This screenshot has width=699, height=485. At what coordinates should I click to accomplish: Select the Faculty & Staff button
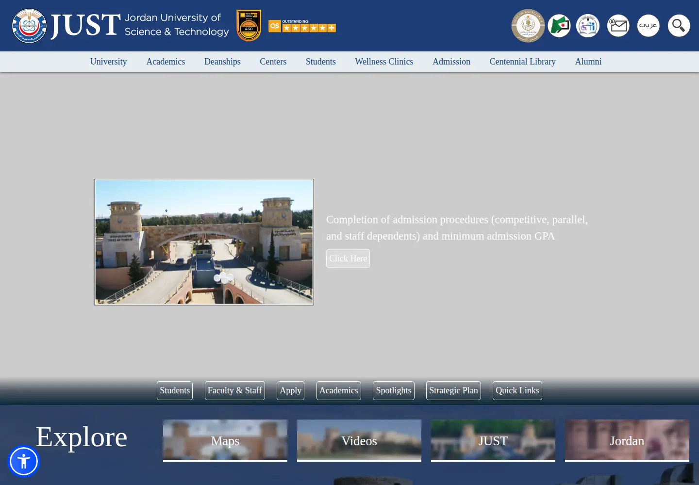pyautogui.click(x=235, y=390)
